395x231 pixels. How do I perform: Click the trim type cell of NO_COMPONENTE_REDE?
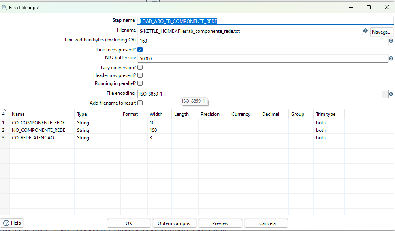pyautogui.click(x=329, y=130)
